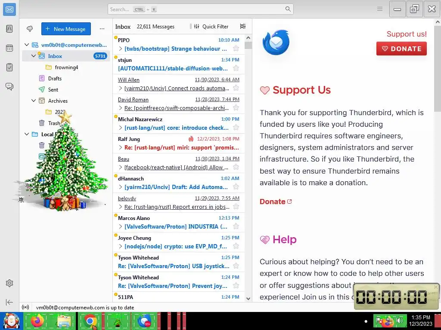The width and height of the screenshot is (441, 330).
Task: Select the Archives folder
Action: pos(65,101)
